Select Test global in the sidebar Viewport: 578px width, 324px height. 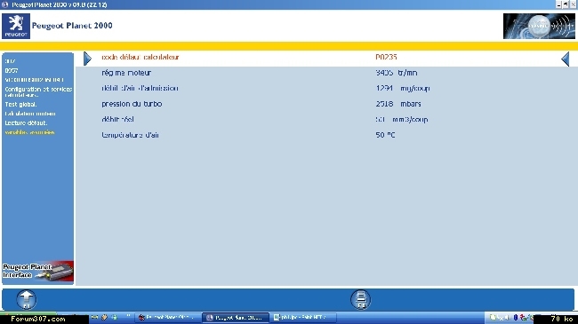click(x=20, y=105)
